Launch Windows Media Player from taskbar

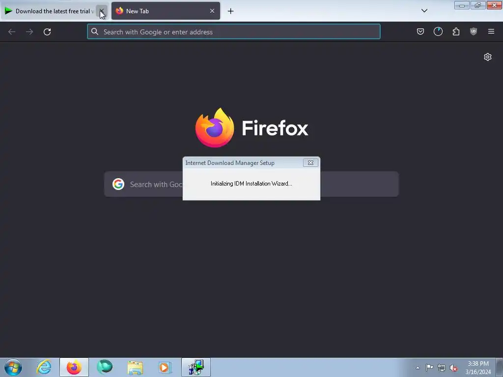pyautogui.click(x=166, y=367)
